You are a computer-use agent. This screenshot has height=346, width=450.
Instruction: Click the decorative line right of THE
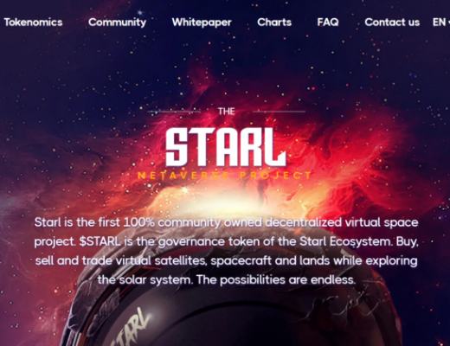click(279, 112)
